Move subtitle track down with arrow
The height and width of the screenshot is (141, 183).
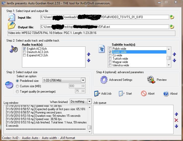174,60
